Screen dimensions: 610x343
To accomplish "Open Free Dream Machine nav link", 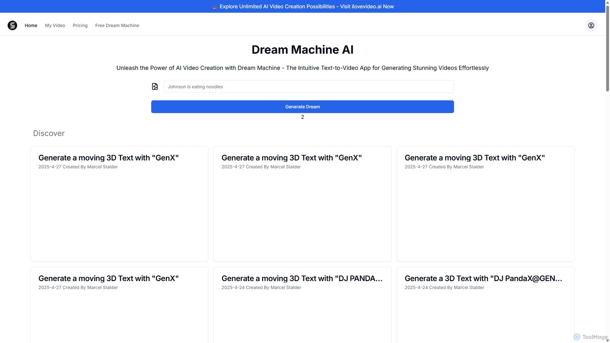I will coord(117,25).
